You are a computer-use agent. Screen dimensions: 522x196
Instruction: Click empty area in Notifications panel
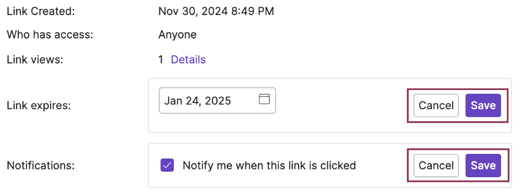tap(383, 165)
